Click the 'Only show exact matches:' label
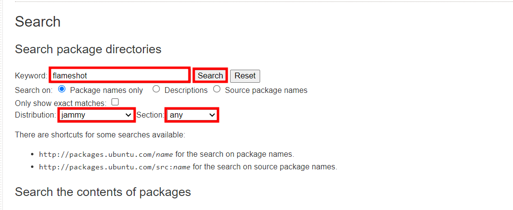Viewport: 513px width, 210px height. 61,103
